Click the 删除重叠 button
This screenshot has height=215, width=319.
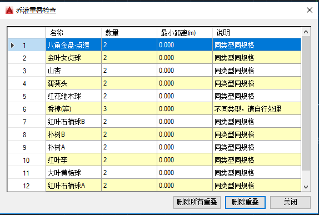[x=245, y=202]
